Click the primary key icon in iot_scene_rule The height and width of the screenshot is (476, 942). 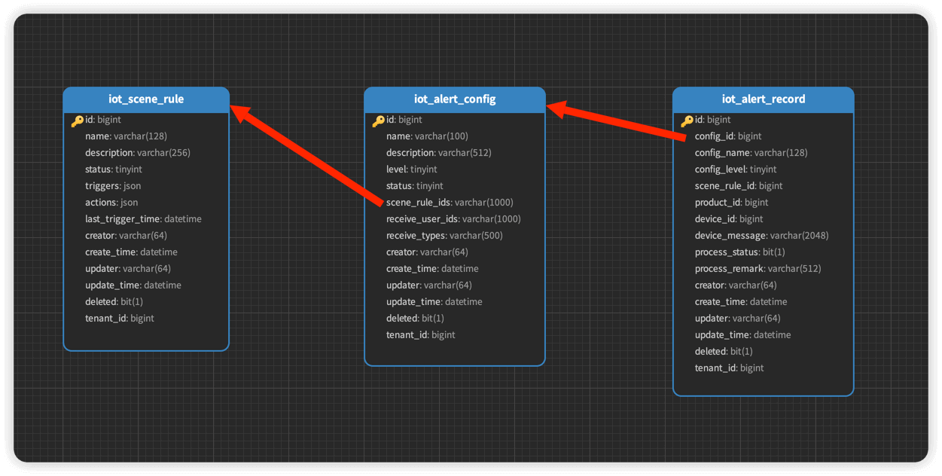point(77,121)
